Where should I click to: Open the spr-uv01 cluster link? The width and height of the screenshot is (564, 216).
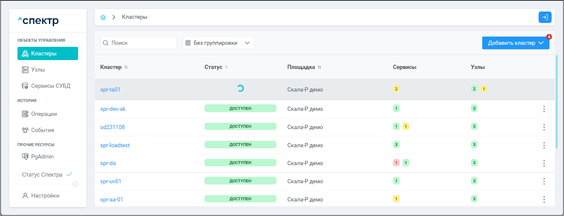coord(111,181)
